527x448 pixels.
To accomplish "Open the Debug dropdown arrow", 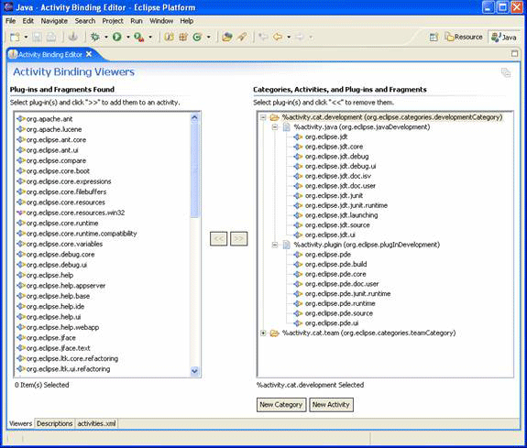I will point(106,37).
